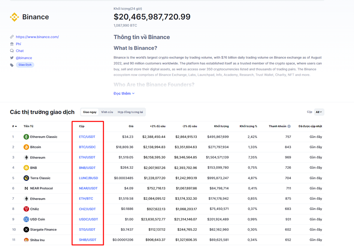This screenshot has height=247, width=354.
Task: Open the ETC/USDT pair link
Action: click(87, 137)
